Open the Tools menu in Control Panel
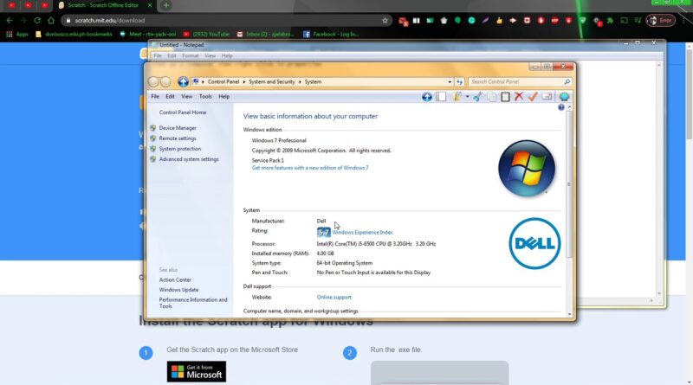This screenshot has width=693, height=385. tap(205, 96)
